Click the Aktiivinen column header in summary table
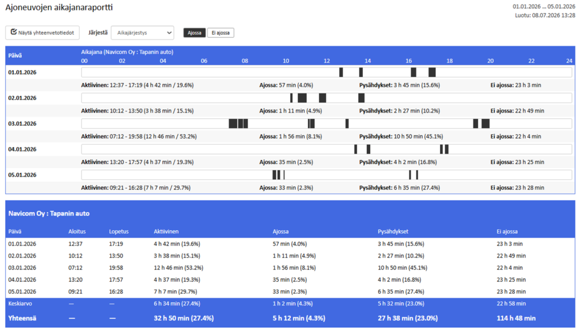585x336 pixels. 166,231
